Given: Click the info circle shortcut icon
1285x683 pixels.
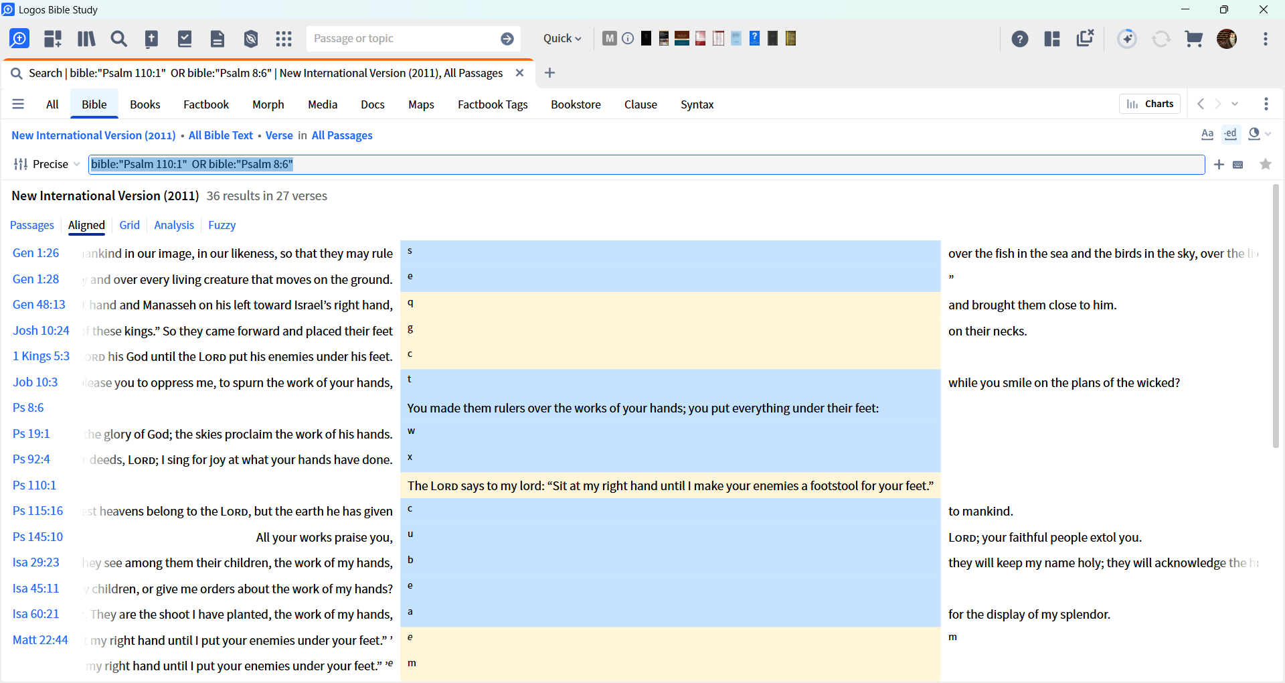Looking at the screenshot, I should 628,38.
